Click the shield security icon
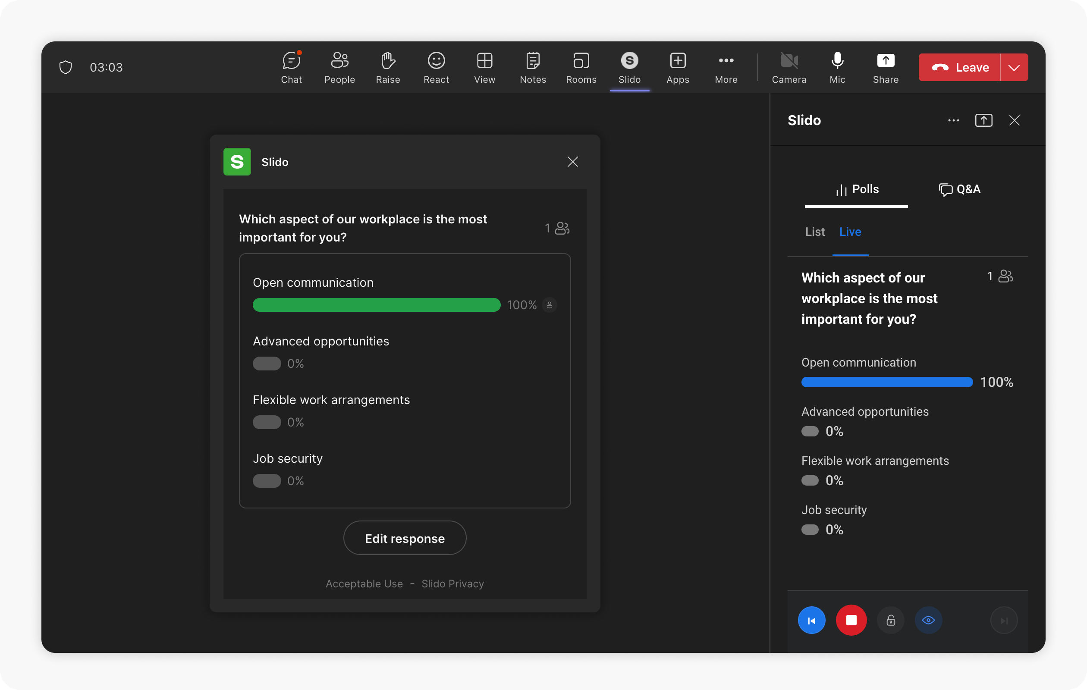This screenshot has height=690, width=1087. click(66, 67)
